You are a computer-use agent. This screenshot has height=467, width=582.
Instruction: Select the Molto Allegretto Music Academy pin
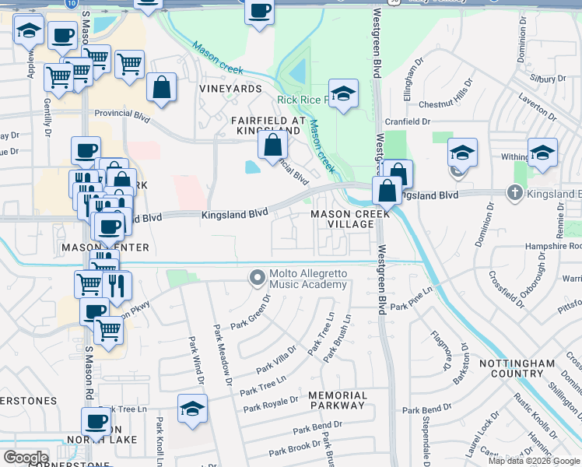point(258,279)
